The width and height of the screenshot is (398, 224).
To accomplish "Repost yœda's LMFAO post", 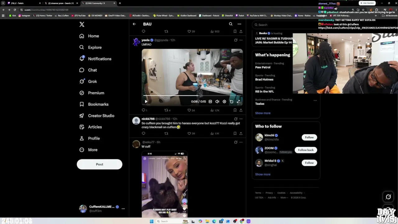I will click(x=167, y=110).
